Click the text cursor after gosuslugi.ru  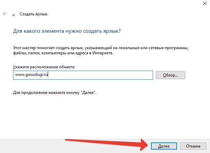pyautogui.click(x=48, y=74)
